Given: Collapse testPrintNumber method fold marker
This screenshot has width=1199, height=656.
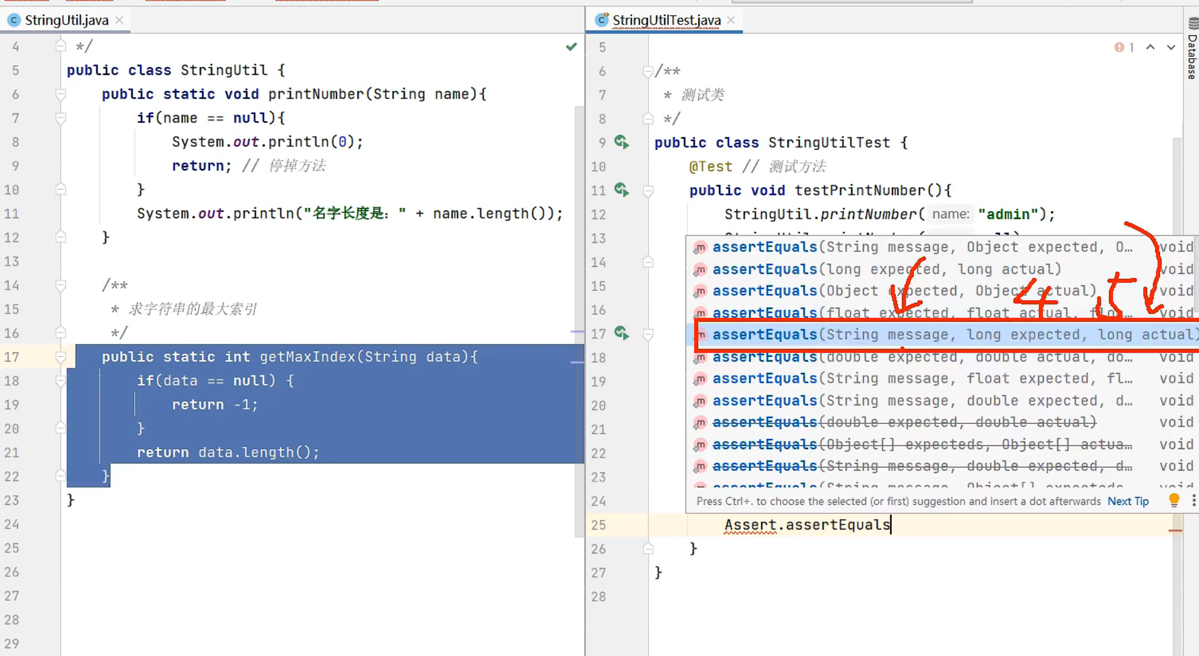Looking at the screenshot, I should 648,191.
